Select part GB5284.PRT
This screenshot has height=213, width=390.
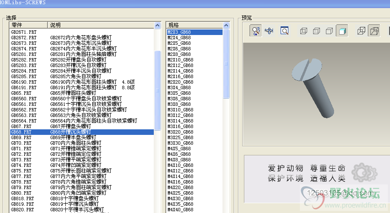(x=82, y=71)
